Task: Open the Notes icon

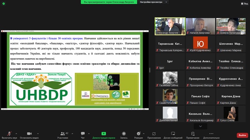Action: coord(193,134)
